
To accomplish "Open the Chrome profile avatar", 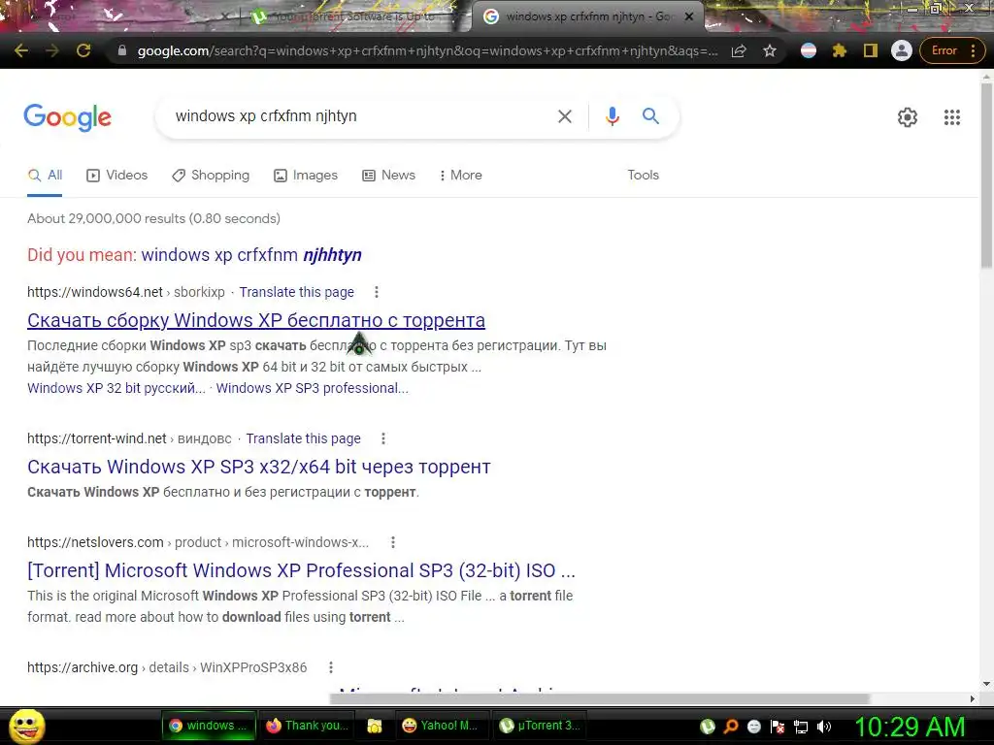I will click(x=902, y=50).
